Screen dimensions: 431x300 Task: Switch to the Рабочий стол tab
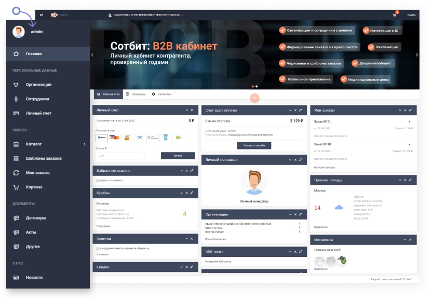pos(109,94)
